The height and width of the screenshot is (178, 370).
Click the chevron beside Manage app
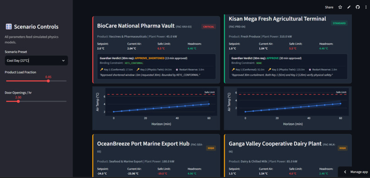tap(345, 172)
